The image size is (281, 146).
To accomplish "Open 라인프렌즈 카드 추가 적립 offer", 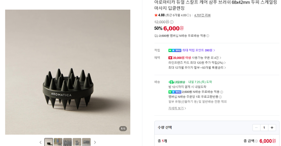I will (x=197, y=63).
